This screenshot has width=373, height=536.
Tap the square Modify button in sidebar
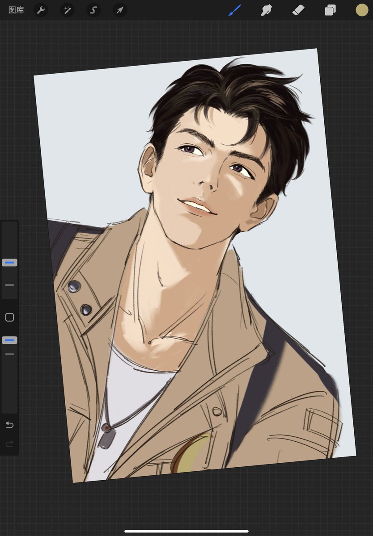click(x=9, y=317)
